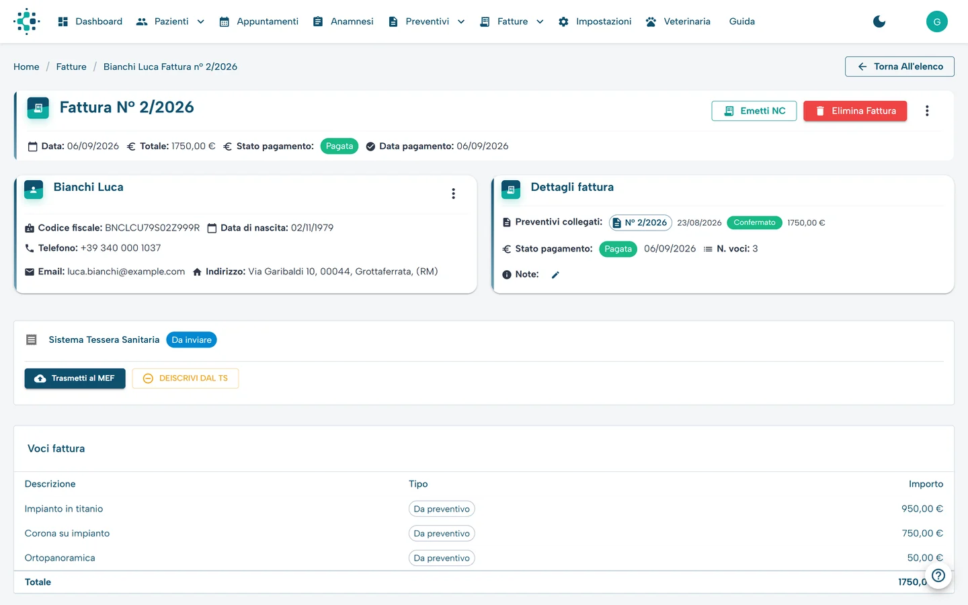This screenshot has height=605, width=968.
Task: Open the user avatar G menu
Action: click(937, 22)
